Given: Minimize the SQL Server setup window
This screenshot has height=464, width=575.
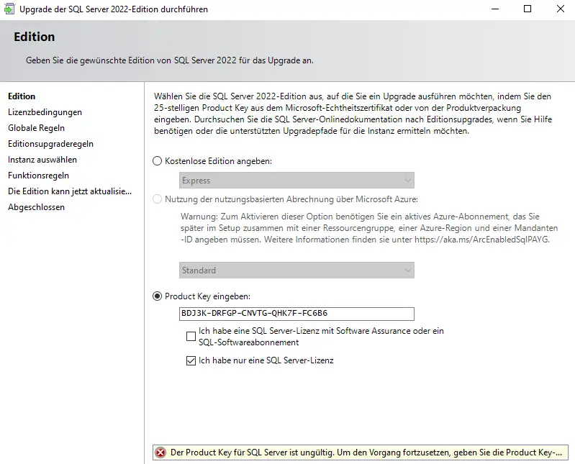Looking at the screenshot, I should point(495,9).
